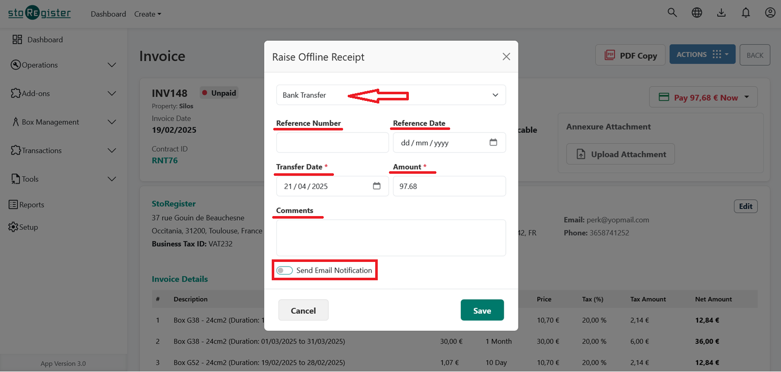Open the global search magnifier

(672, 12)
